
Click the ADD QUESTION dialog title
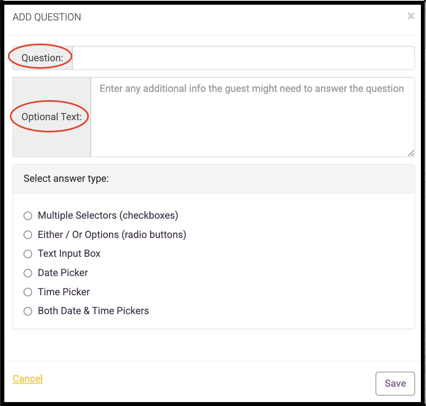(47, 17)
